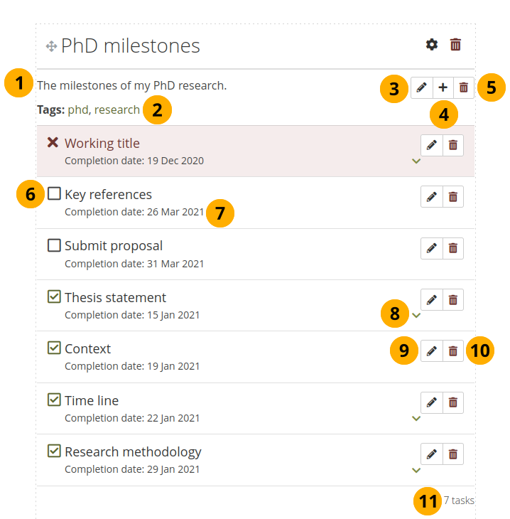Viewport: 510px width, 519px height.
Task: Grab the move handle beside PhD milestones
Action: point(51,46)
